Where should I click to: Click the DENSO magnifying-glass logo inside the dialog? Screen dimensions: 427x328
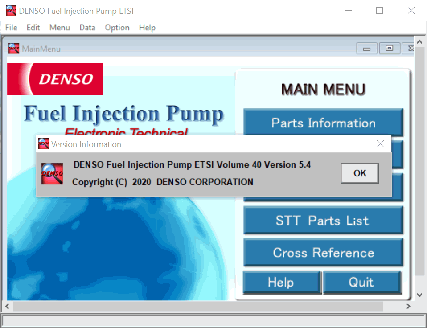point(52,173)
